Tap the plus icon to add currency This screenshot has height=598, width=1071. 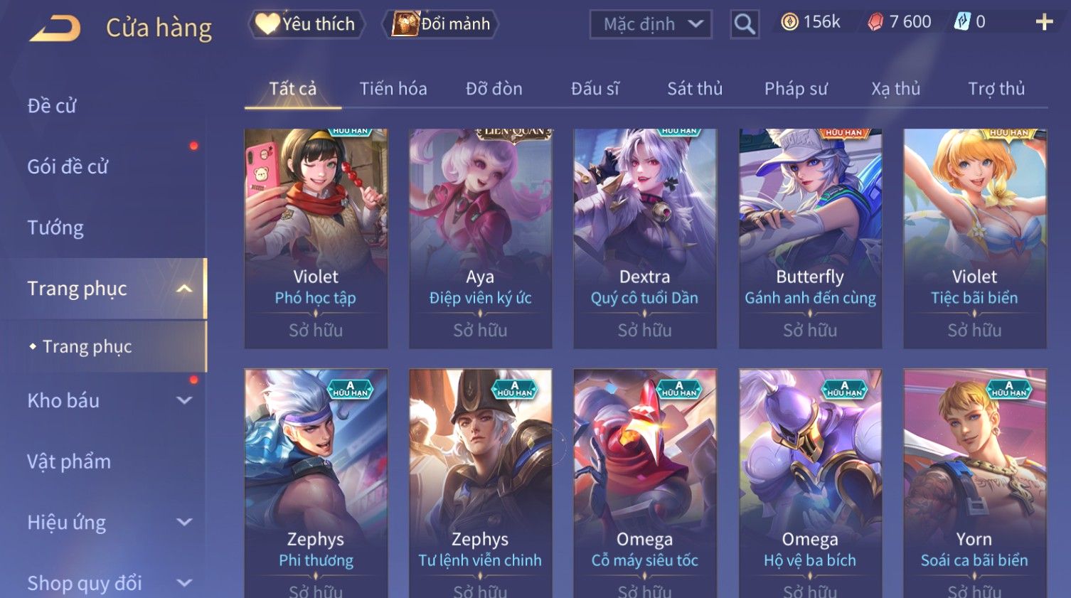tap(1044, 23)
